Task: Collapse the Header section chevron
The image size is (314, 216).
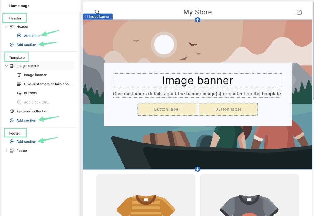Action: pos(6,27)
